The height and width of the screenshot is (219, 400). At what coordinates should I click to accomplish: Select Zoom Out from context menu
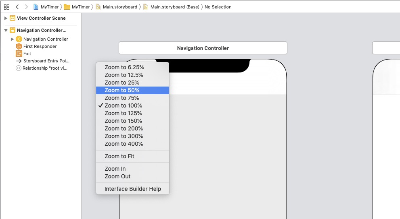117,176
